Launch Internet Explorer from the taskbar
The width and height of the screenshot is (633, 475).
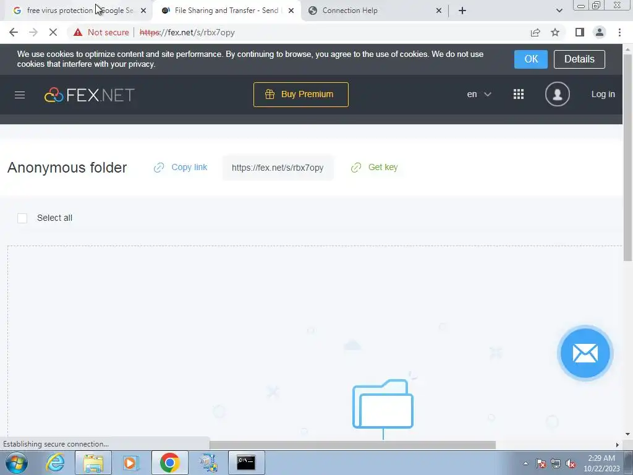tap(55, 463)
